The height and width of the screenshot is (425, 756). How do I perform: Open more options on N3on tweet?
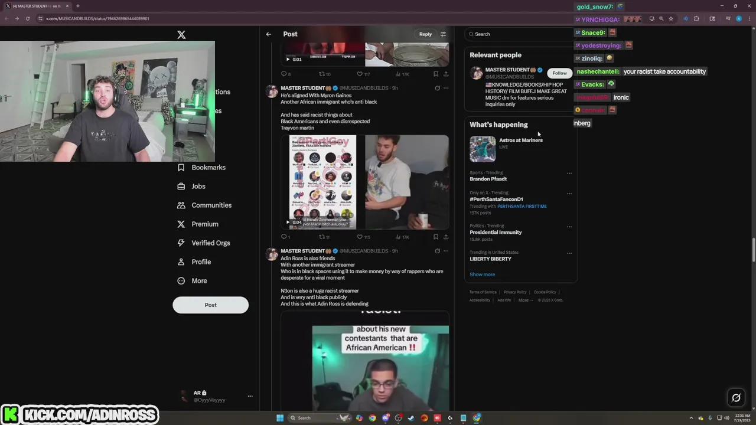point(446,251)
